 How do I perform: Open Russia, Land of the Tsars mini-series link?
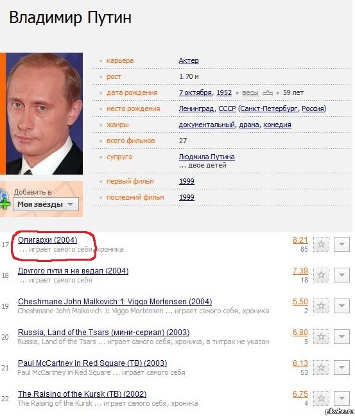(x=104, y=332)
